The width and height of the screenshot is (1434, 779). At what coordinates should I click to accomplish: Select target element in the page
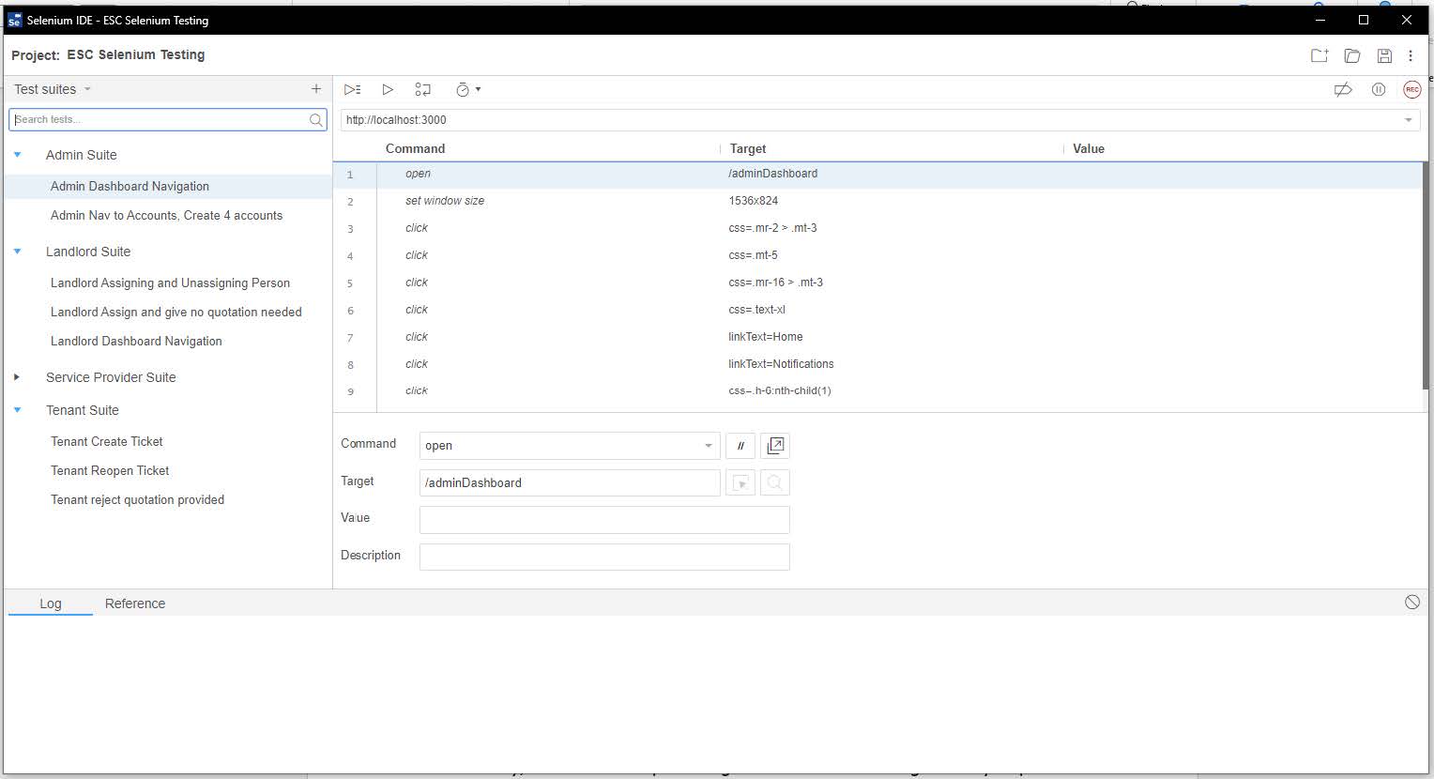coord(740,482)
